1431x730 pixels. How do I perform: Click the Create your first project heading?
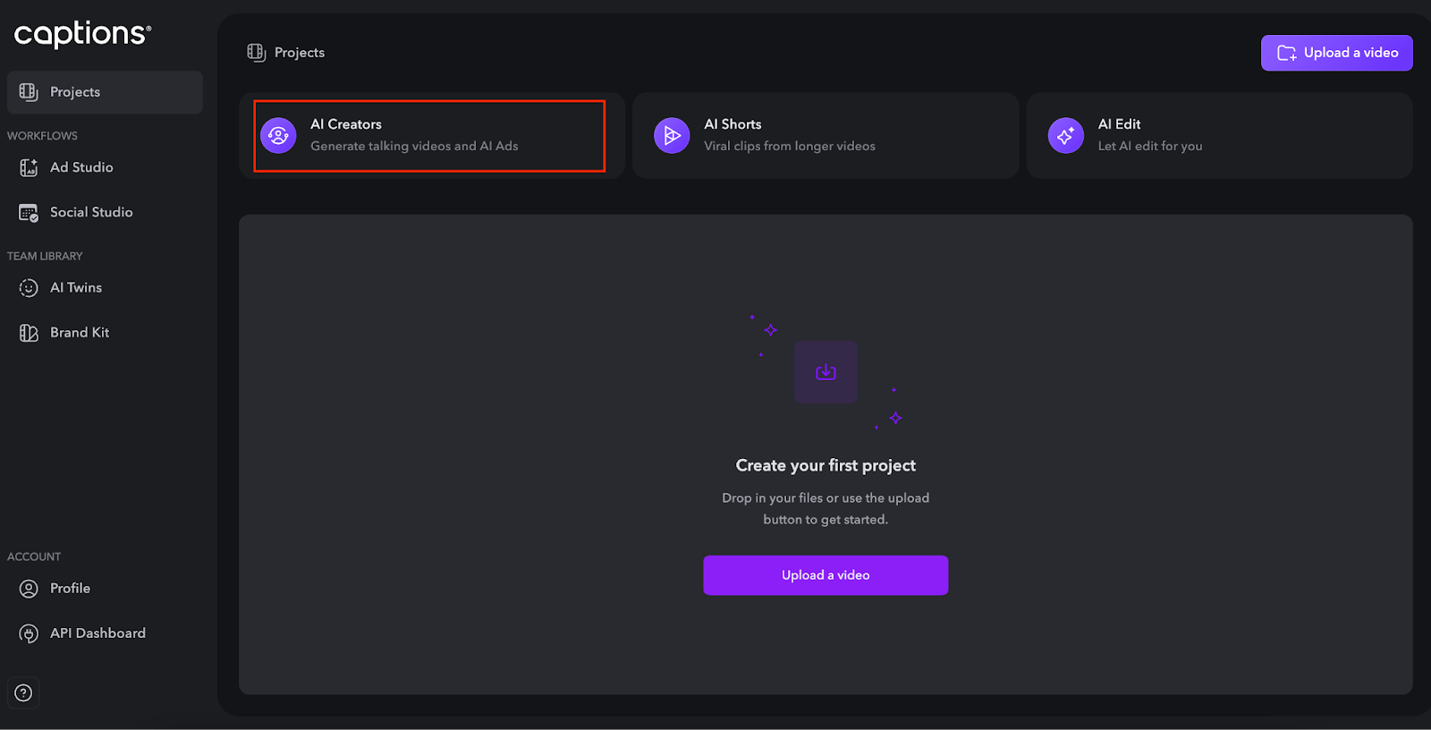click(826, 465)
